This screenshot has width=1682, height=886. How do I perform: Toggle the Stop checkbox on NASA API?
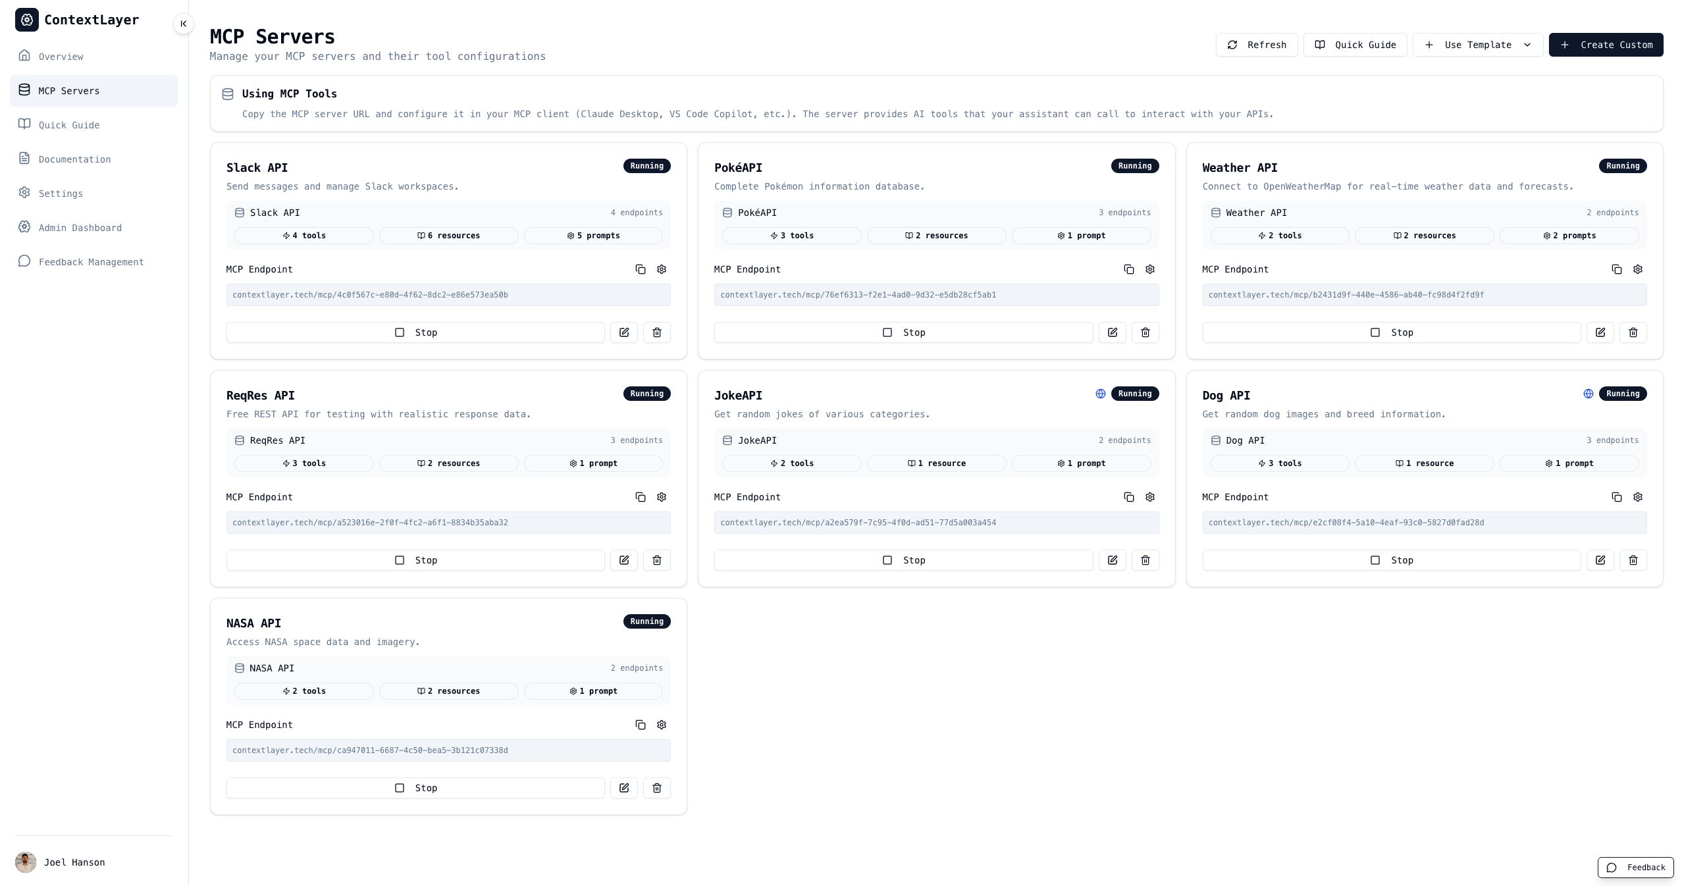pyautogui.click(x=400, y=788)
